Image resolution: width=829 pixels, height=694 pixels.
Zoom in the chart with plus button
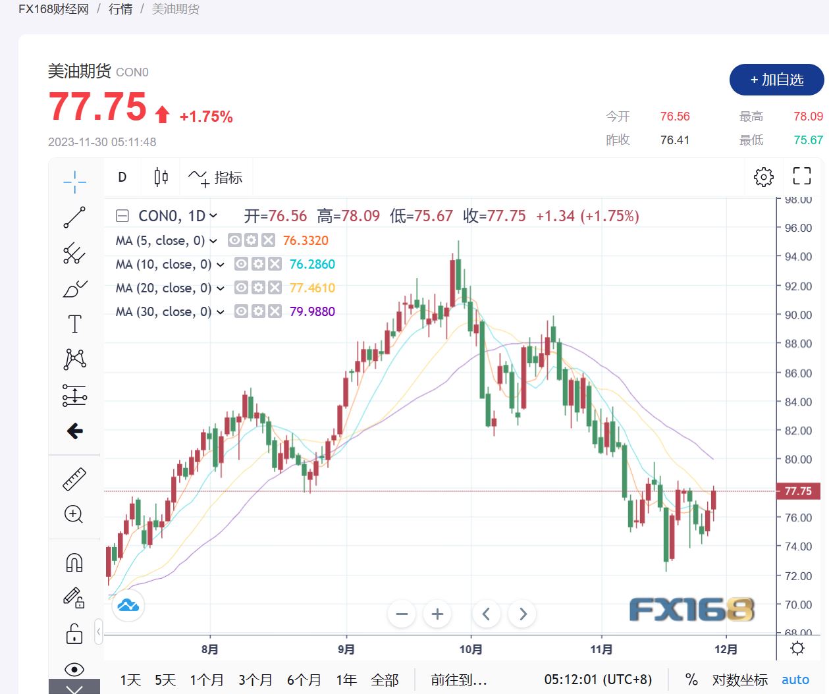[437, 614]
